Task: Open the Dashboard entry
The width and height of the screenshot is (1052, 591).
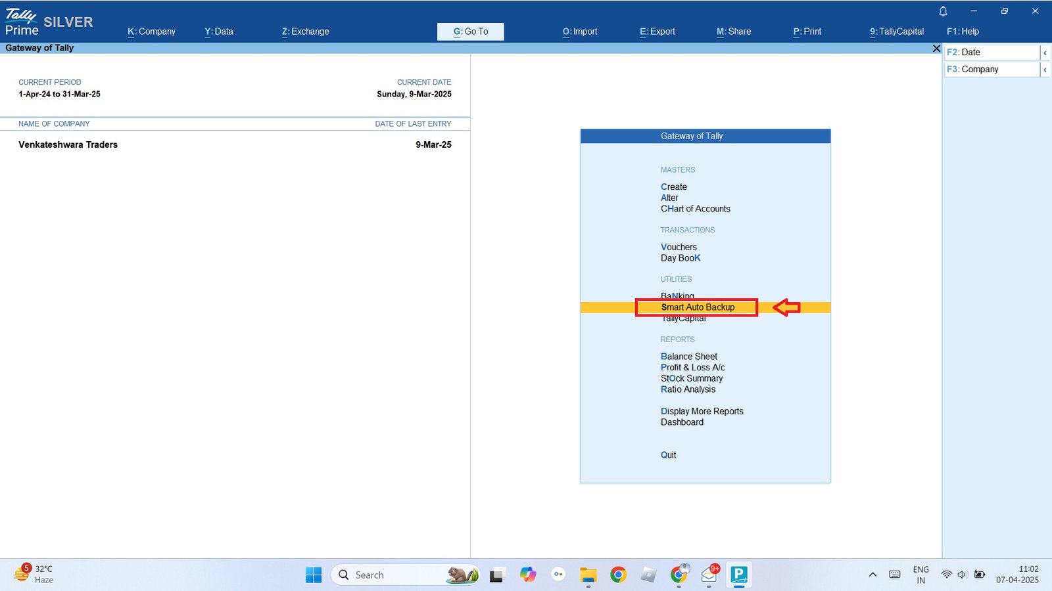Action: [682, 422]
